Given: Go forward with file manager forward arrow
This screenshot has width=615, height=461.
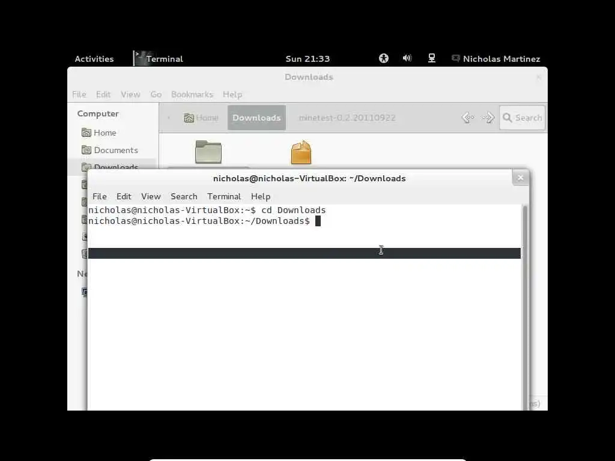Looking at the screenshot, I should (488, 118).
